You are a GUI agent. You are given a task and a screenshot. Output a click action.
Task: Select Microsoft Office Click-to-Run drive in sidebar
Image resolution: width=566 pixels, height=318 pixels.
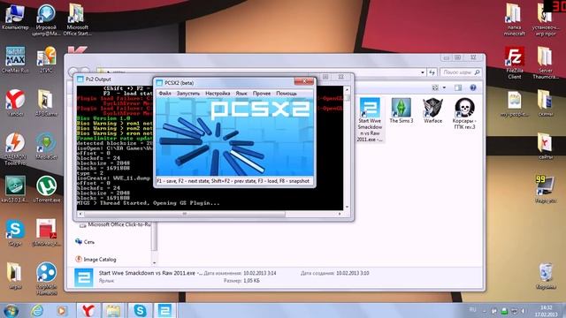[115, 224]
